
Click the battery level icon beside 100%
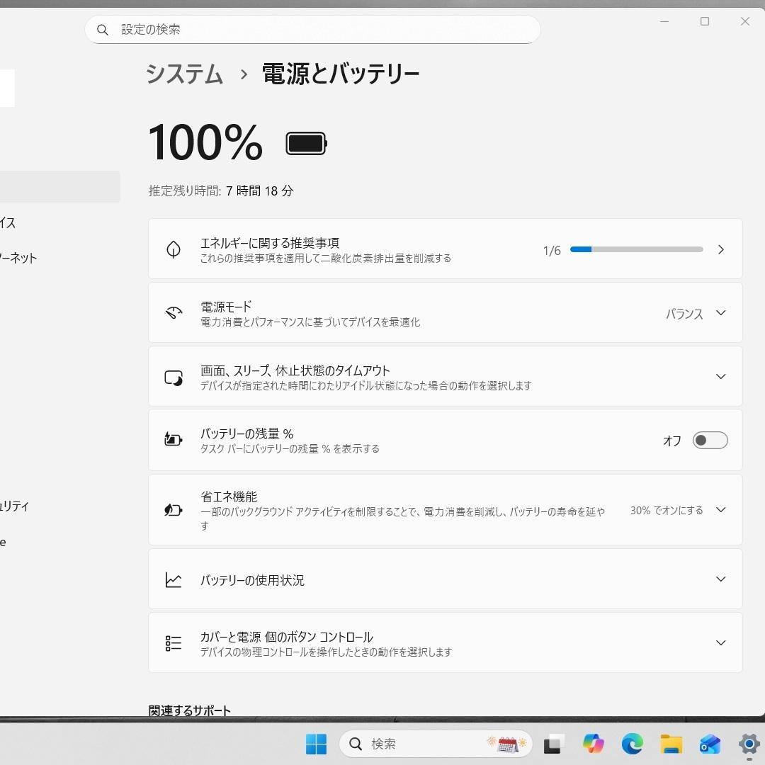[306, 144]
